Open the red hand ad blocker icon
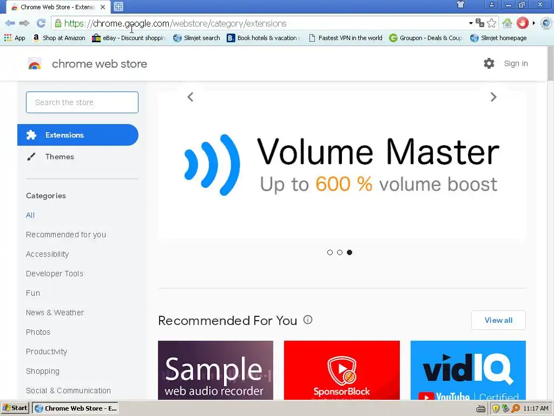This screenshot has width=554, height=416. point(522,23)
